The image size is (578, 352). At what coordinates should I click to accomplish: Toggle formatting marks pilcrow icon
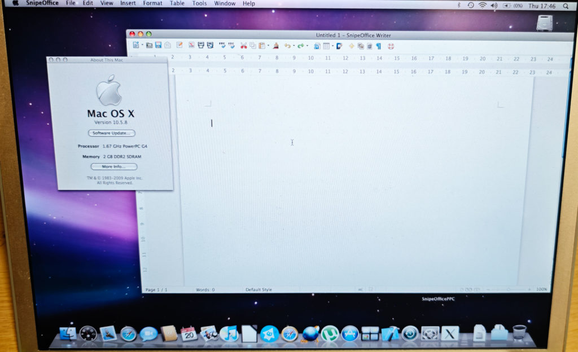point(378,46)
